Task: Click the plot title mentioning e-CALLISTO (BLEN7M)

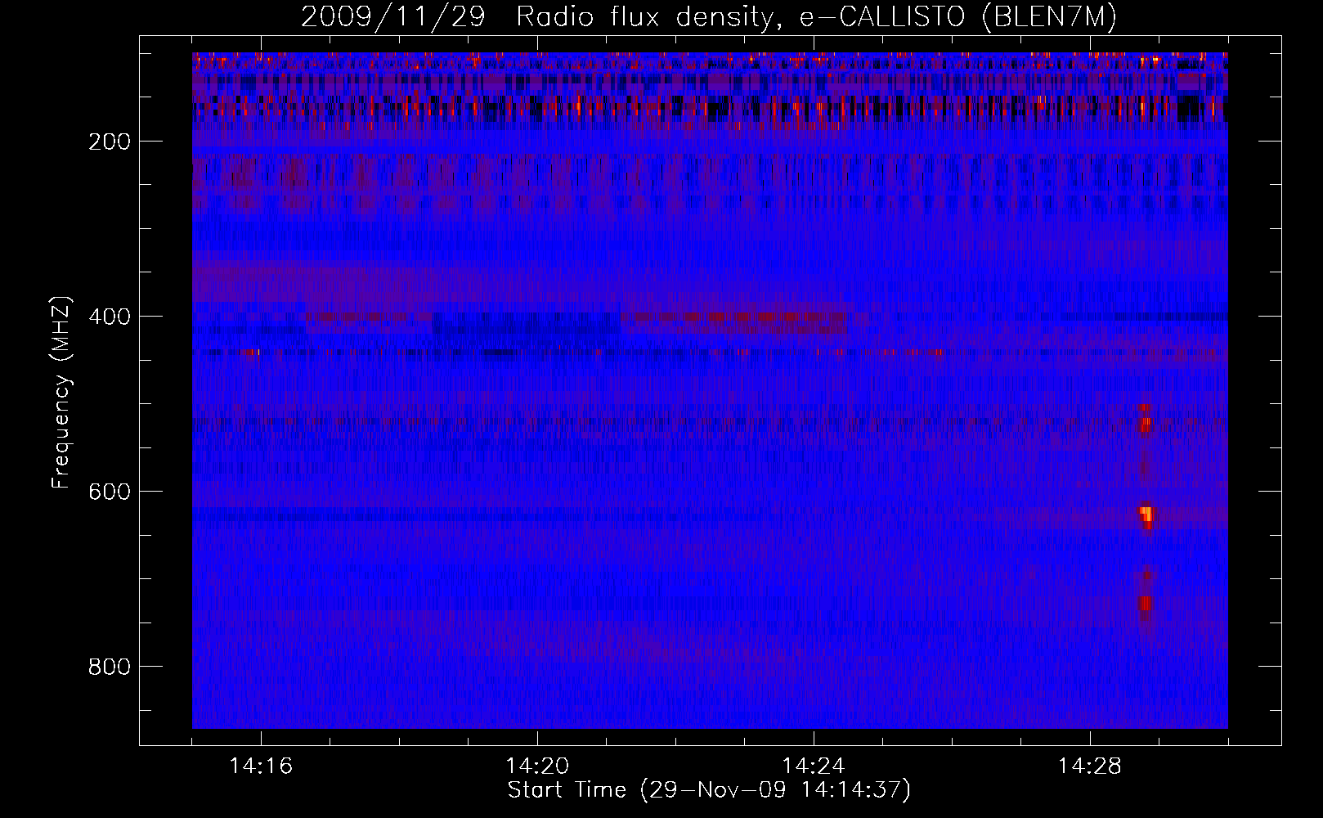Action: click(709, 16)
